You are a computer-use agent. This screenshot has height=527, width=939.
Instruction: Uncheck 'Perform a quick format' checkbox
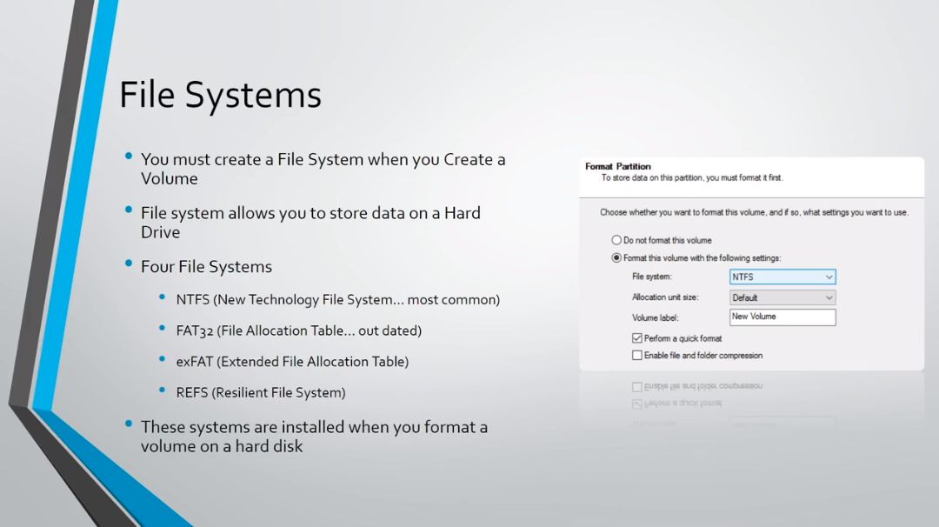click(637, 338)
